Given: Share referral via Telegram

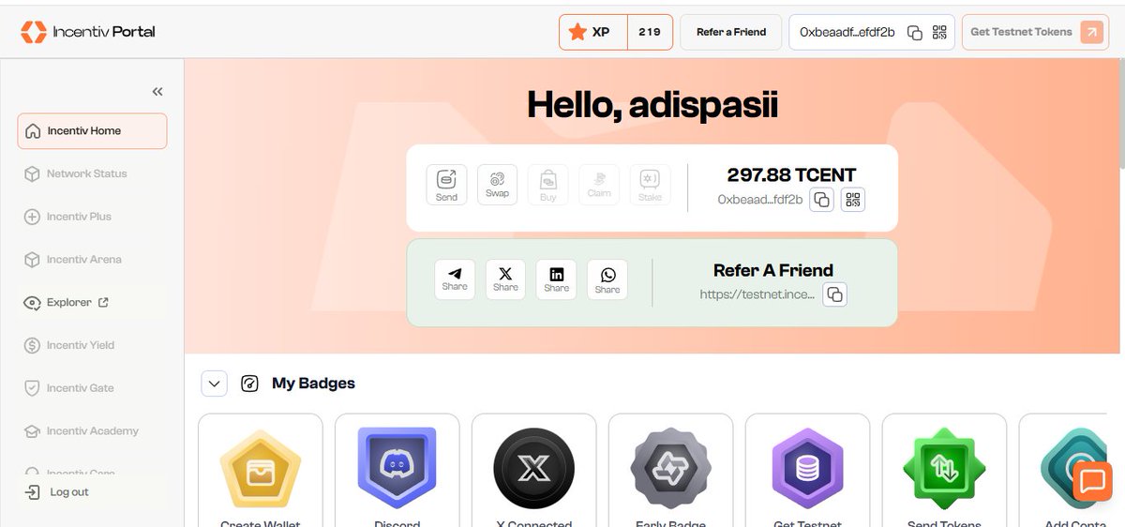Looking at the screenshot, I should [x=455, y=279].
